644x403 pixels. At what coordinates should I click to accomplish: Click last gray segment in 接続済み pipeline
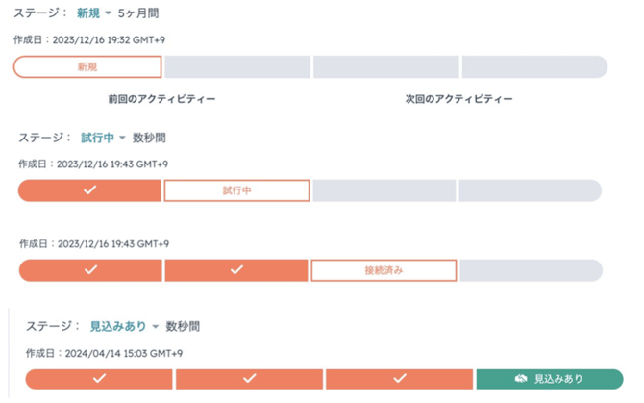tap(531, 270)
